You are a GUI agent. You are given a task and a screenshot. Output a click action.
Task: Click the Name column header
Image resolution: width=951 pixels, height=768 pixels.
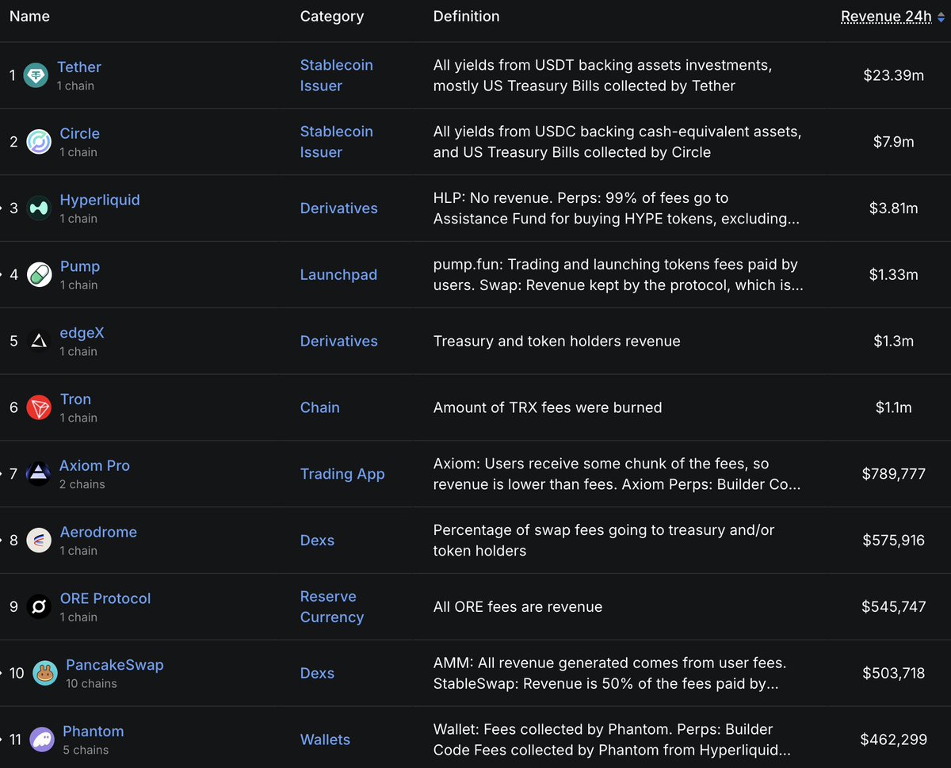tap(29, 16)
